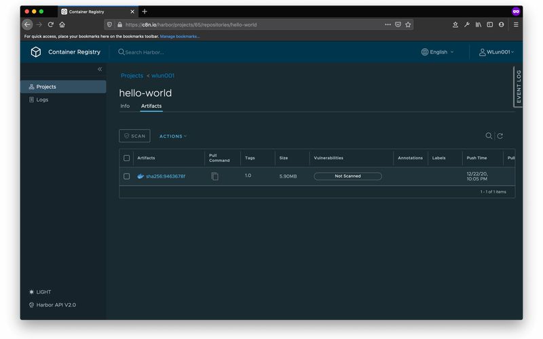Click the Size column header
This screenshot has width=543, height=339.
coord(284,158)
